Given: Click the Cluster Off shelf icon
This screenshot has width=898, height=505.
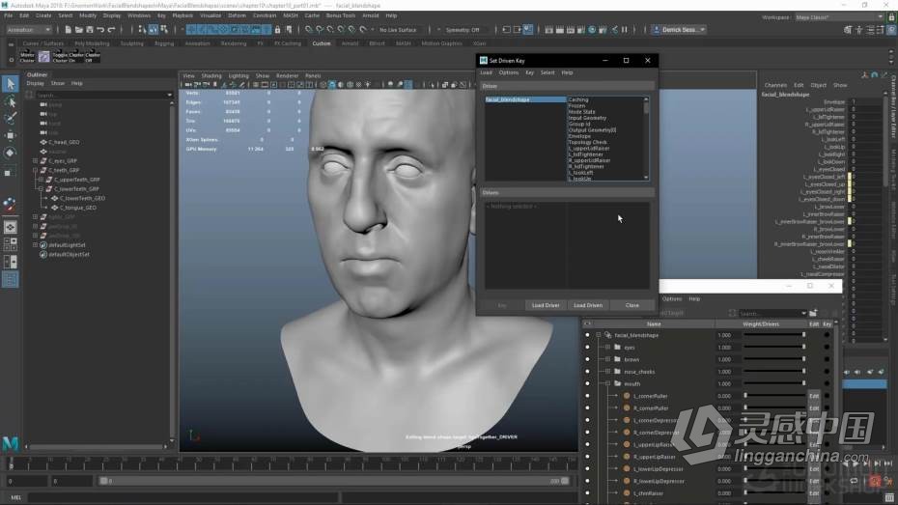Looking at the screenshot, I should 92,57.
